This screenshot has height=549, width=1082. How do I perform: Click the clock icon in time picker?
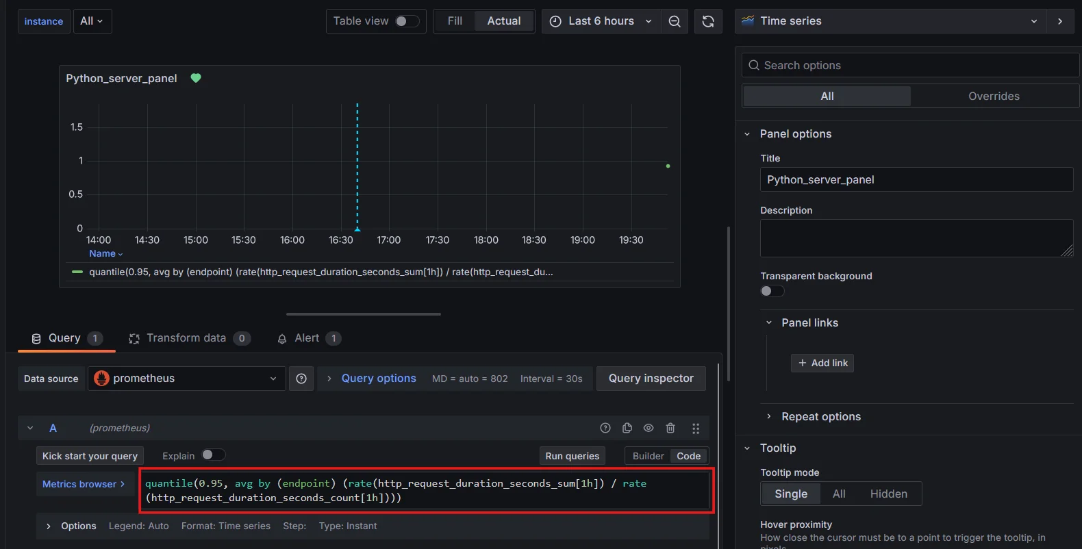[x=556, y=21]
